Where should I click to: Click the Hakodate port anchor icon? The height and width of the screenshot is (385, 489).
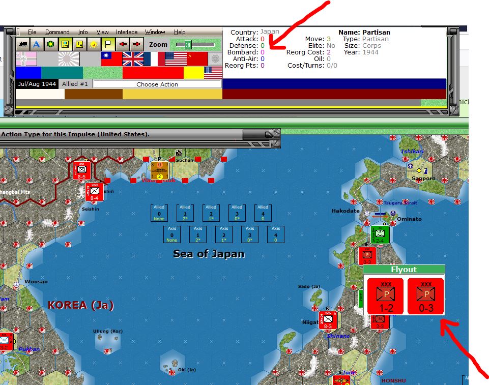click(x=367, y=213)
